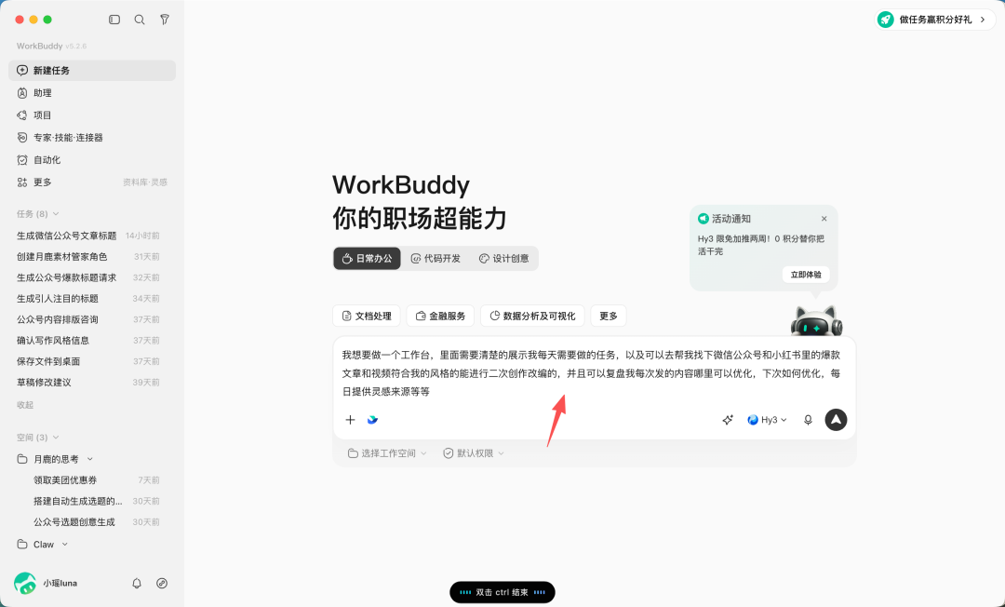
Task: Select the 日常办公 tab
Action: [x=367, y=258]
